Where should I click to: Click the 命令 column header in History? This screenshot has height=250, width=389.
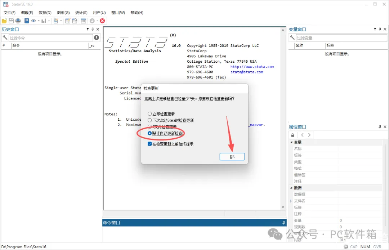[x=50, y=45]
